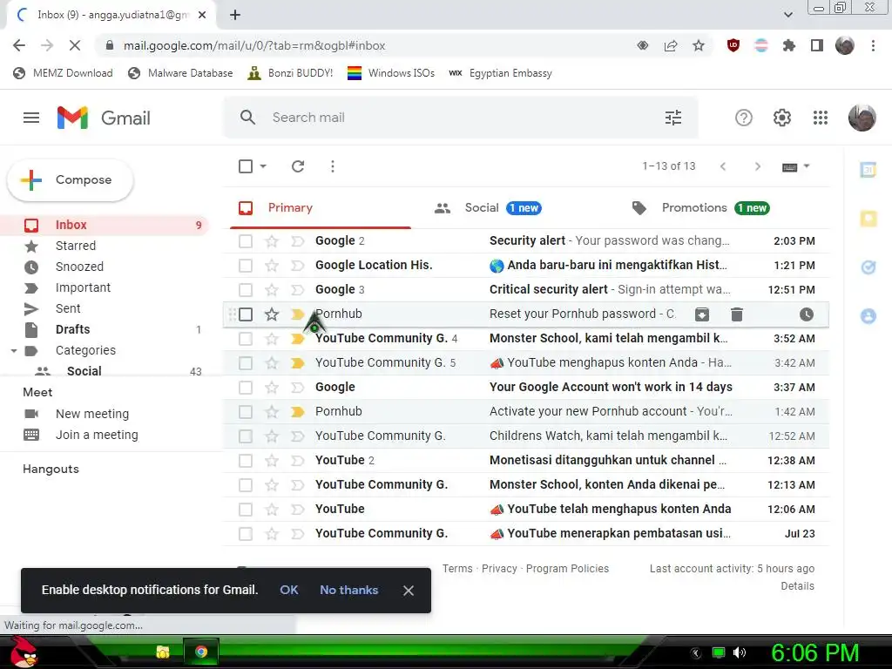Open Gmail settings gear icon
892x669 pixels.
[x=781, y=118]
